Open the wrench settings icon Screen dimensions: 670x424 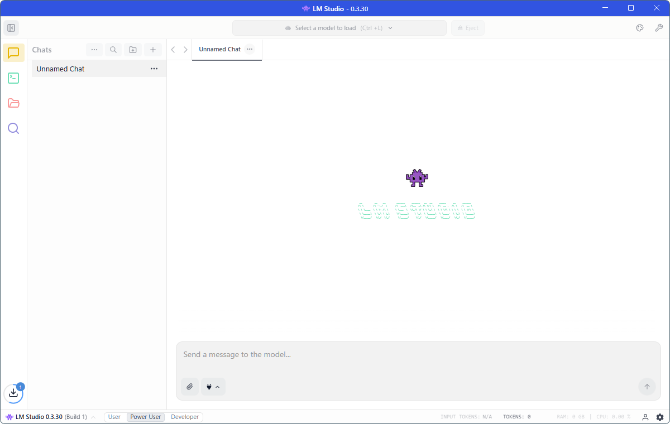click(x=659, y=28)
